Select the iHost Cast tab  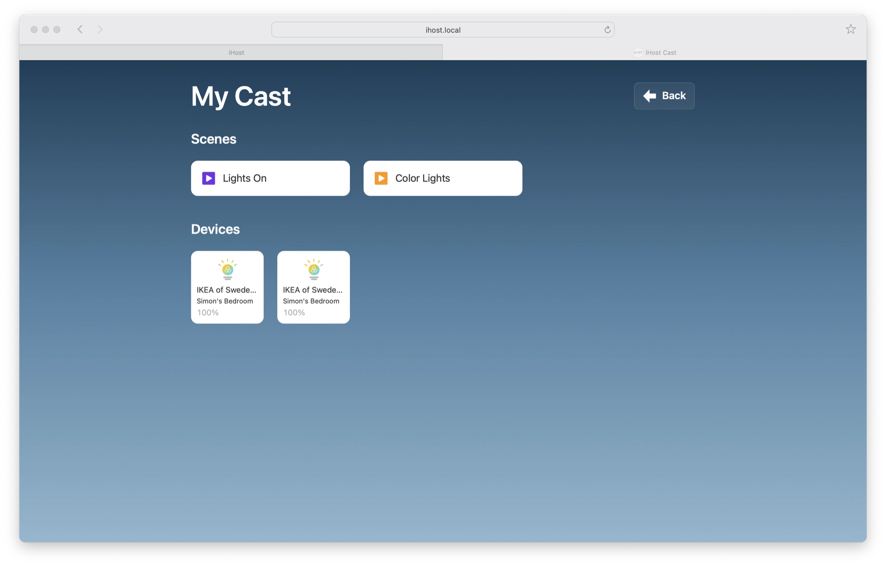[655, 52]
